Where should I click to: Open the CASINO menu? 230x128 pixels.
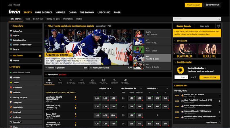[x=73, y=13]
